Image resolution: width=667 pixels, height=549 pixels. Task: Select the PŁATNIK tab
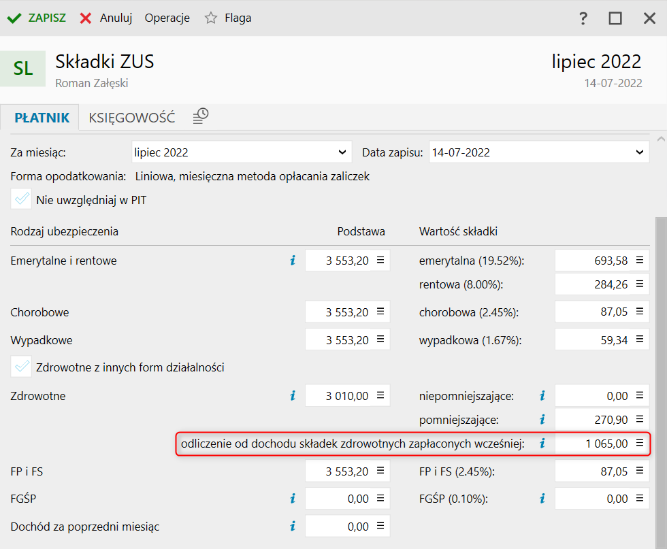tap(42, 118)
